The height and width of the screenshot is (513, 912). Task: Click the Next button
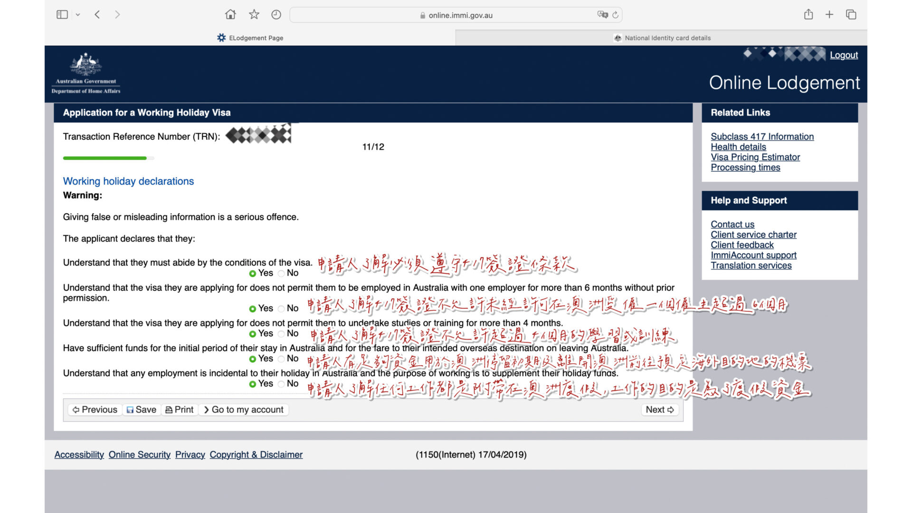coord(659,410)
